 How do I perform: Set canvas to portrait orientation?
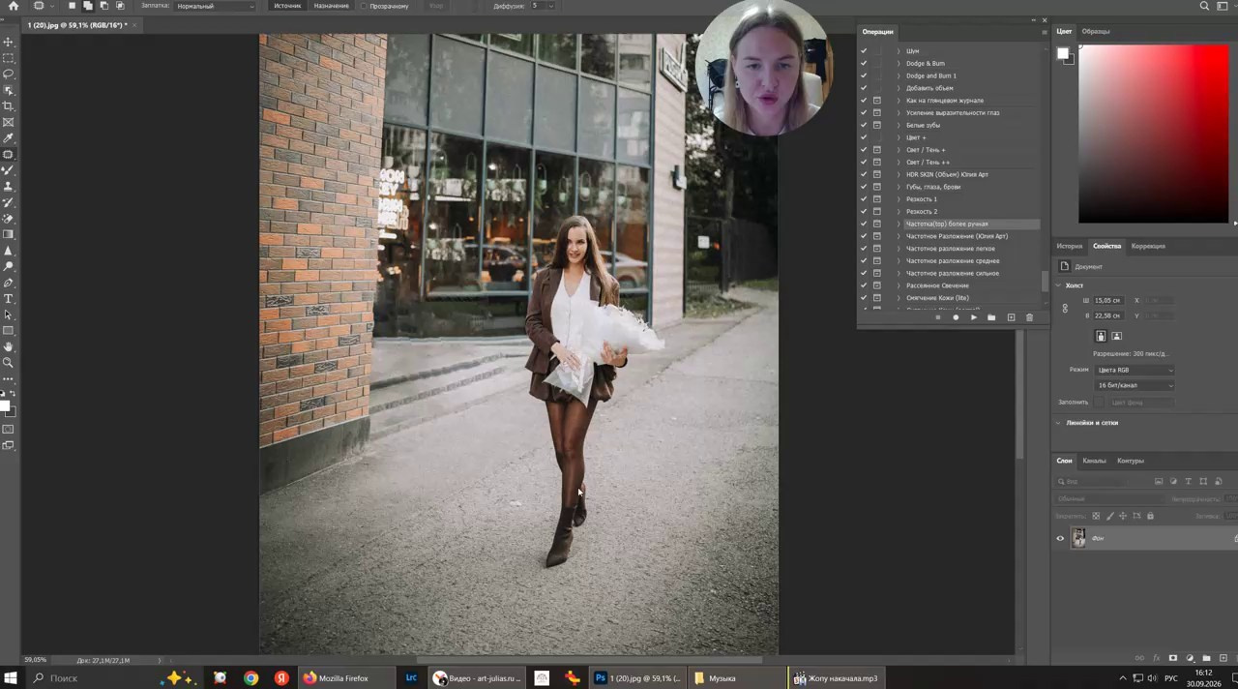(1101, 336)
